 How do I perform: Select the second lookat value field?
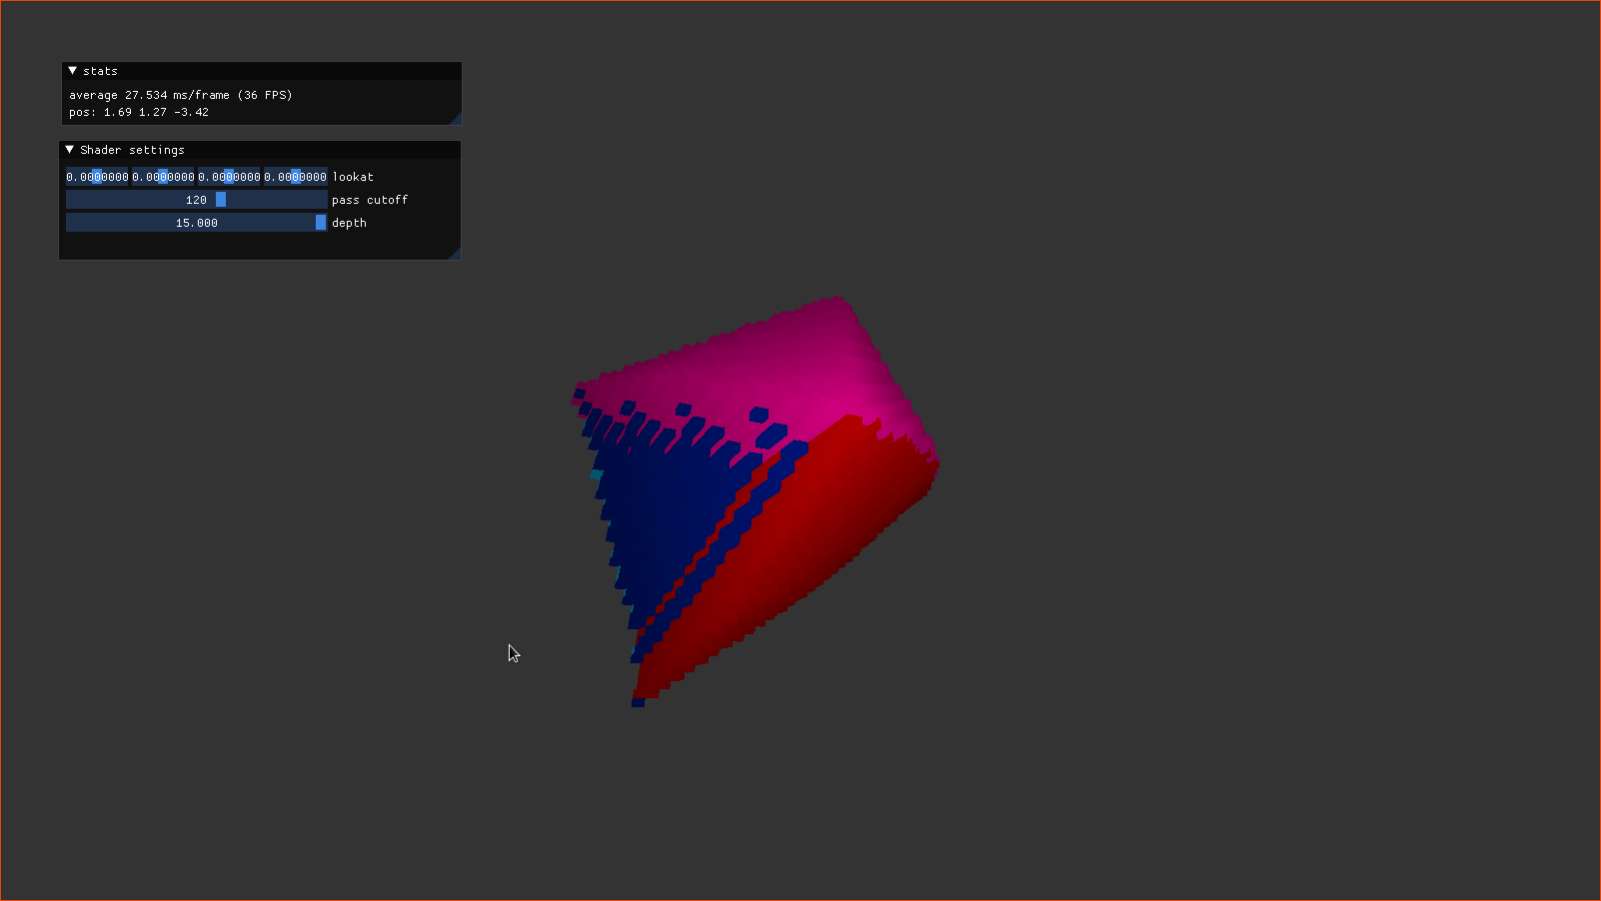tap(163, 177)
